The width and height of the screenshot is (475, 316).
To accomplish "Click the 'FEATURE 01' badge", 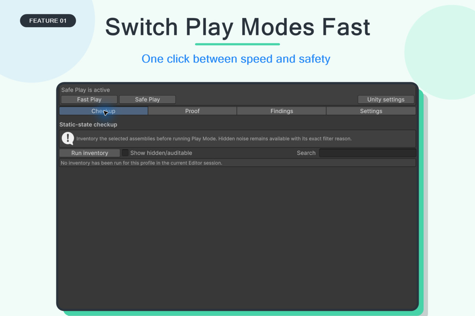I will click(x=48, y=21).
